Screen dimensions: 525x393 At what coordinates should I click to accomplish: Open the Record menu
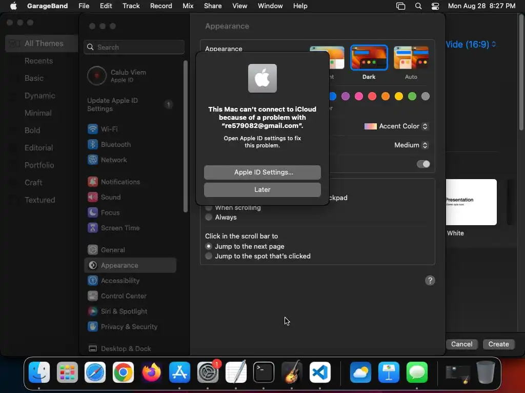click(x=161, y=6)
